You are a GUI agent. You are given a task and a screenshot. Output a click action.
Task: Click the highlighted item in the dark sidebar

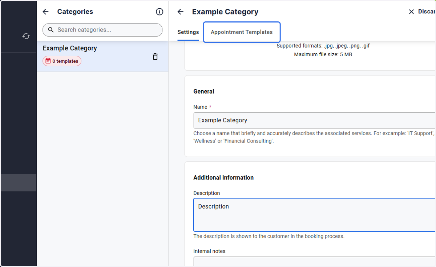(19, 182)
